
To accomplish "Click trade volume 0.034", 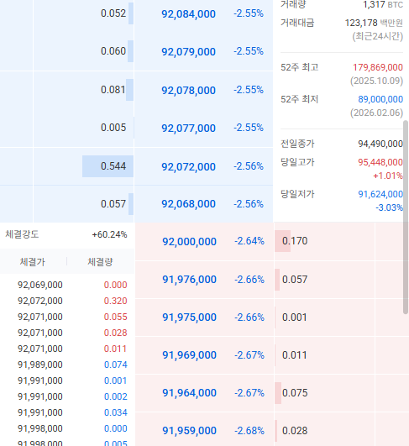I will 115,412.
